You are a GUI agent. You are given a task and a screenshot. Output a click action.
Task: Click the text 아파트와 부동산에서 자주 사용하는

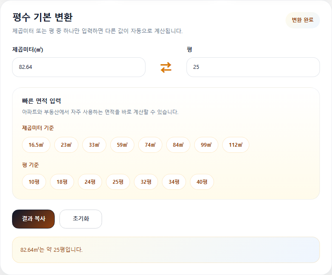coord(100,112)
